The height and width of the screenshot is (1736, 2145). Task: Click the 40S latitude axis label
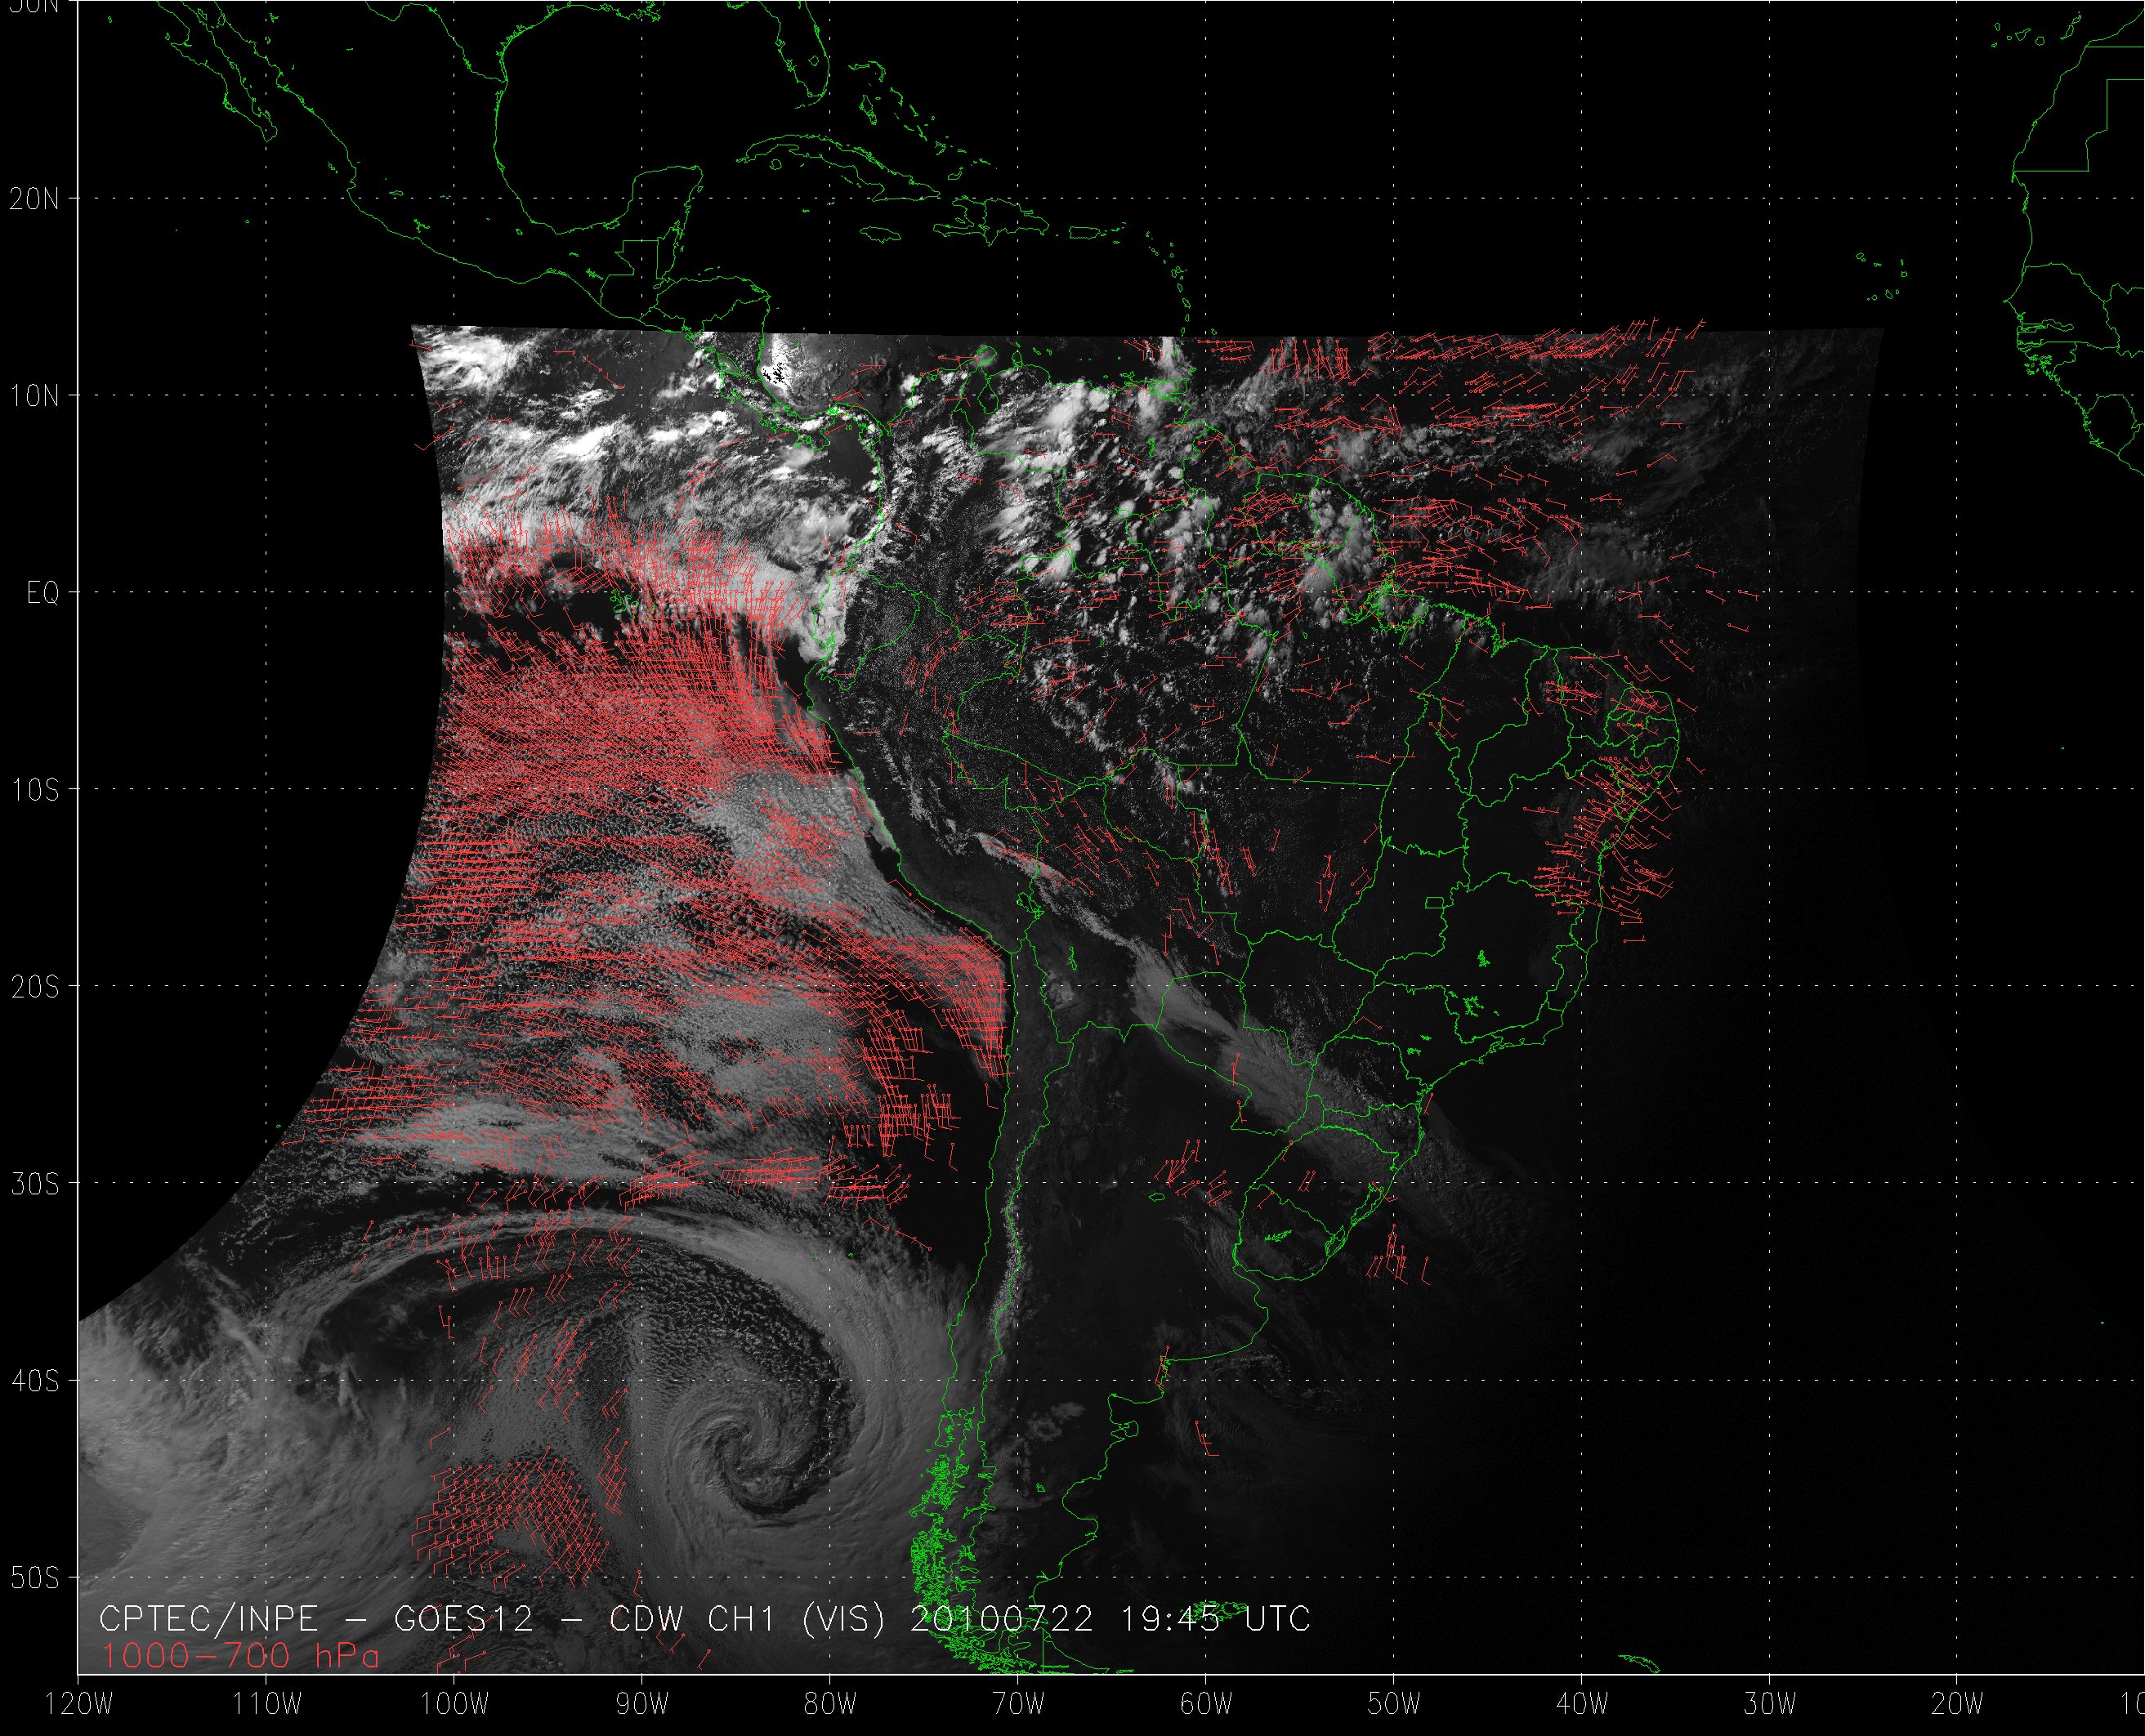point(35,1381)
